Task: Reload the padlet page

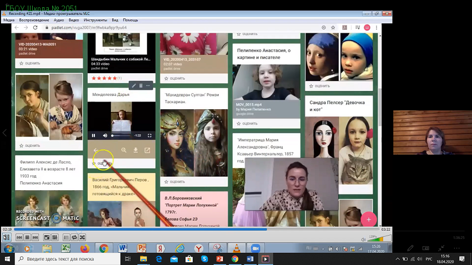Action: [35, 28]
